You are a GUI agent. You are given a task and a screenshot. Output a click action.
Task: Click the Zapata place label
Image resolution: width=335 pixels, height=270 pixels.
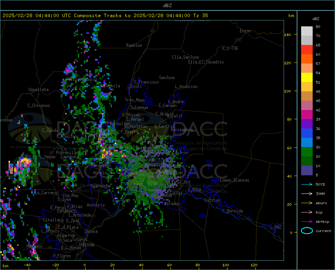pos(91,231)
